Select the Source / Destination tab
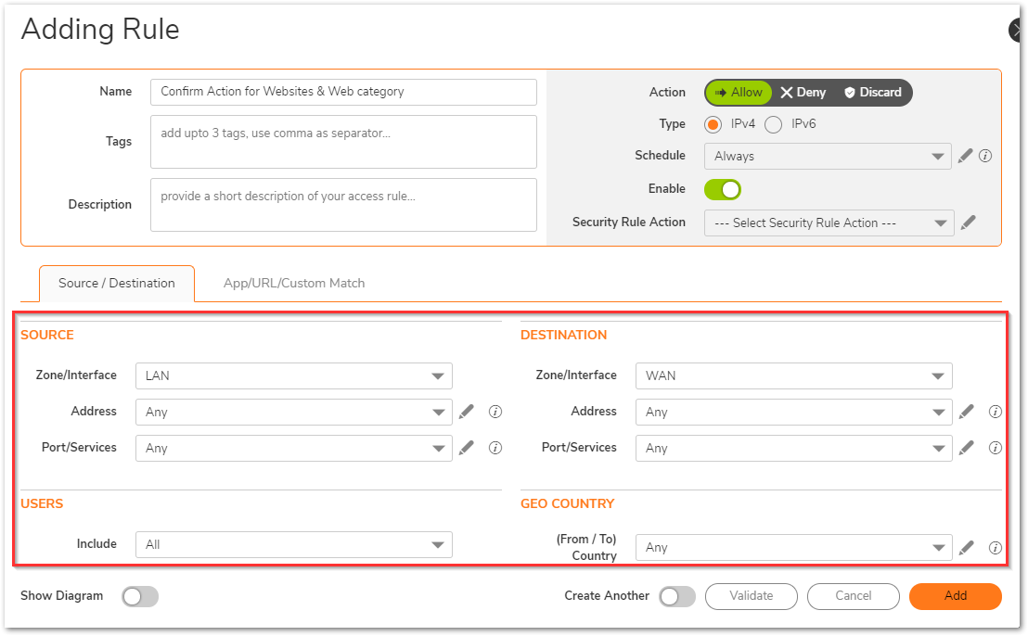1028x636 pixels. 117,283
